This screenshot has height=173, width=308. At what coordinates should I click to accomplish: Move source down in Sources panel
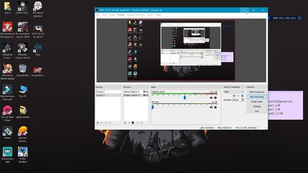point(141,123)
